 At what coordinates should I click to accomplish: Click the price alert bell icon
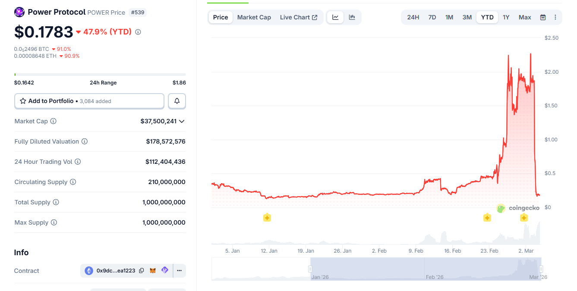click(x=177, y=101)
